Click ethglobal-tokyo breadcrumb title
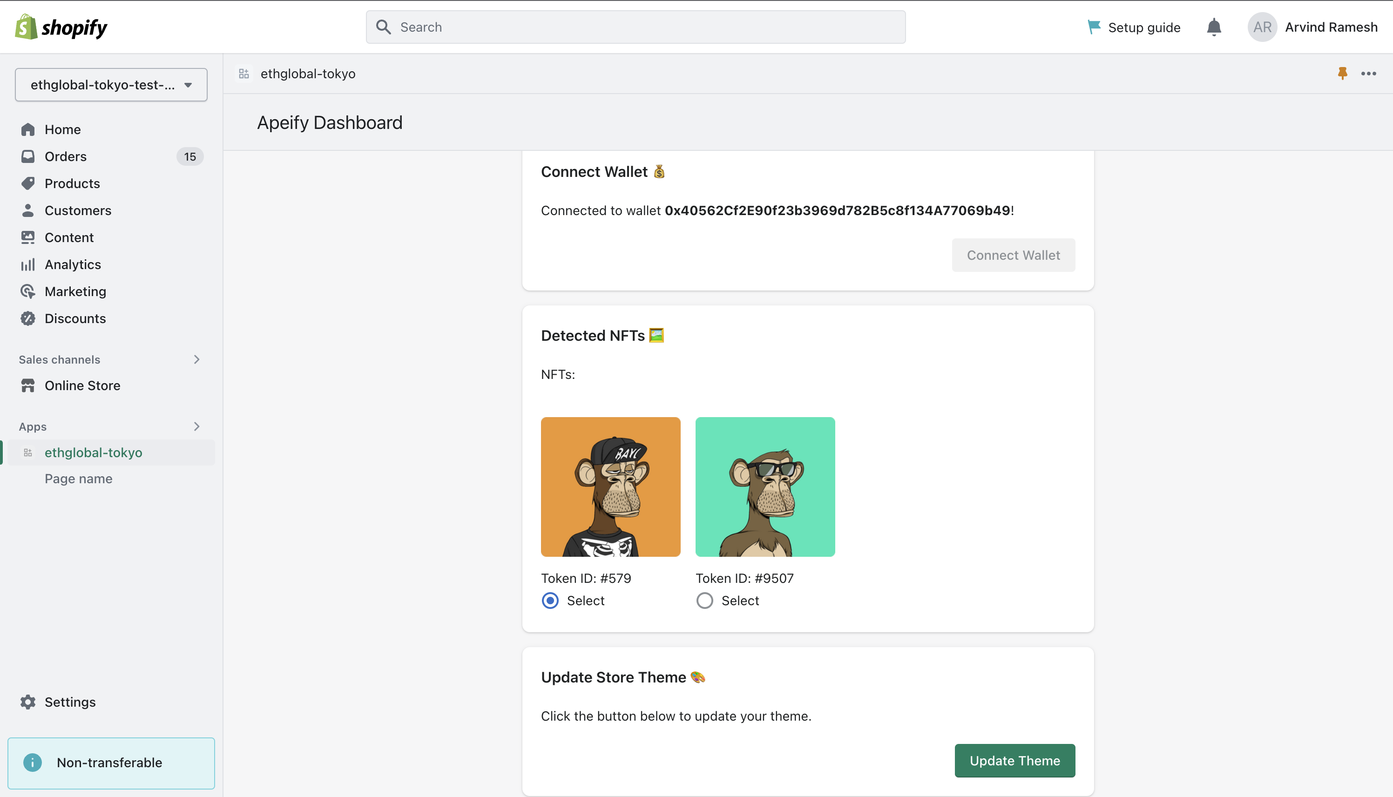Viewport: 1393px width, 797px height. click(x=308, y=74)
